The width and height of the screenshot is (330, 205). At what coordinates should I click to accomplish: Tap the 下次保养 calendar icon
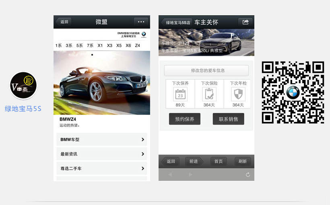pyautogui.click(x=180, y=94)
